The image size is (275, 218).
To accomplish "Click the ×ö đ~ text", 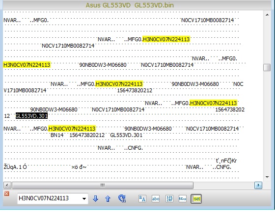I will [79, 167].
